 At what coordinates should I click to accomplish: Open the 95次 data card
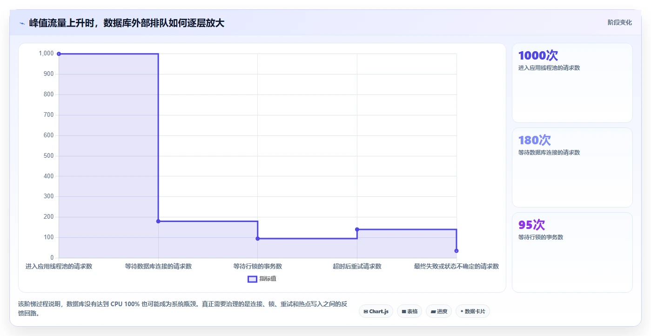pyautogui.click(x=572, y=252)
